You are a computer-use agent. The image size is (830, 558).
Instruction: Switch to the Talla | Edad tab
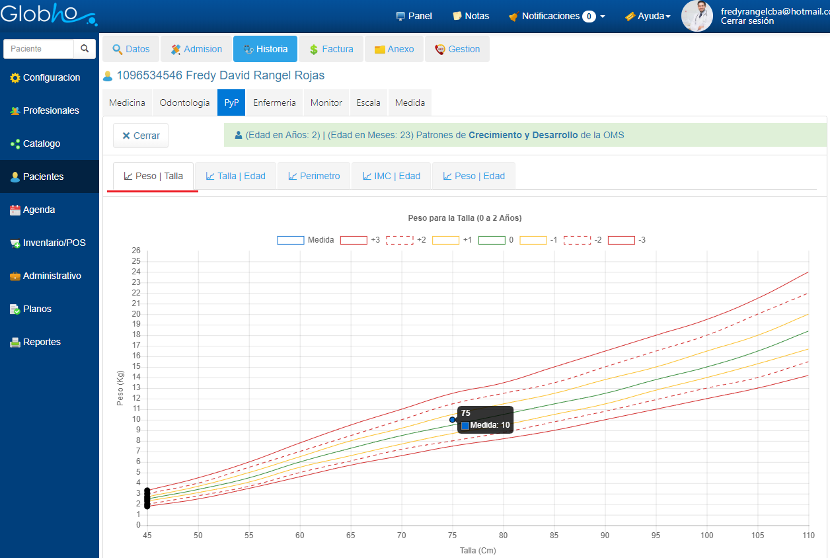[x=235, y=176]
